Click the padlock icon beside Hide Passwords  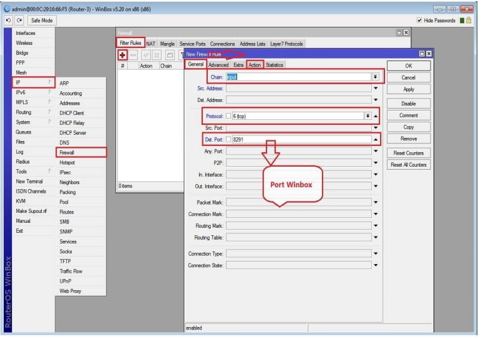[x=469, y=21]
